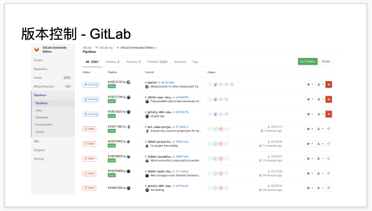Retry failed pipeline #10570982
Image resolution: width=372 pixels, height=211 pixels.
pos(329,144)
